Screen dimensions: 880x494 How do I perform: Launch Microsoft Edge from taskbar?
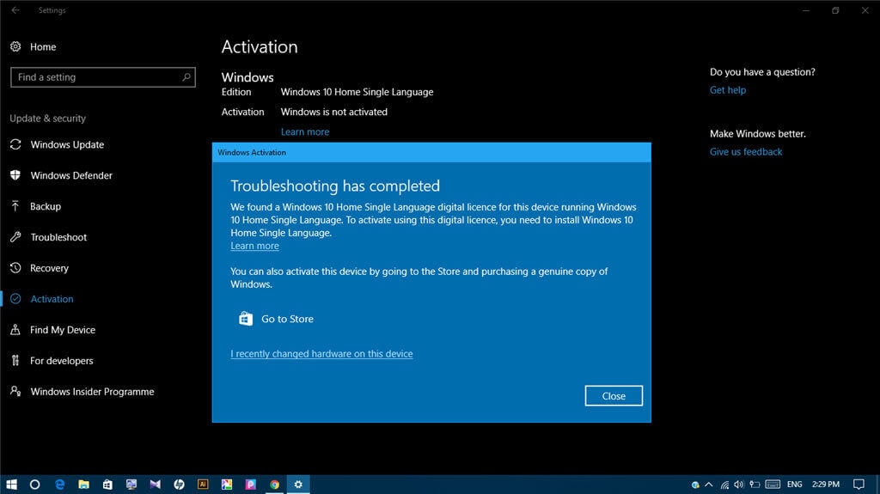(59, 484)
